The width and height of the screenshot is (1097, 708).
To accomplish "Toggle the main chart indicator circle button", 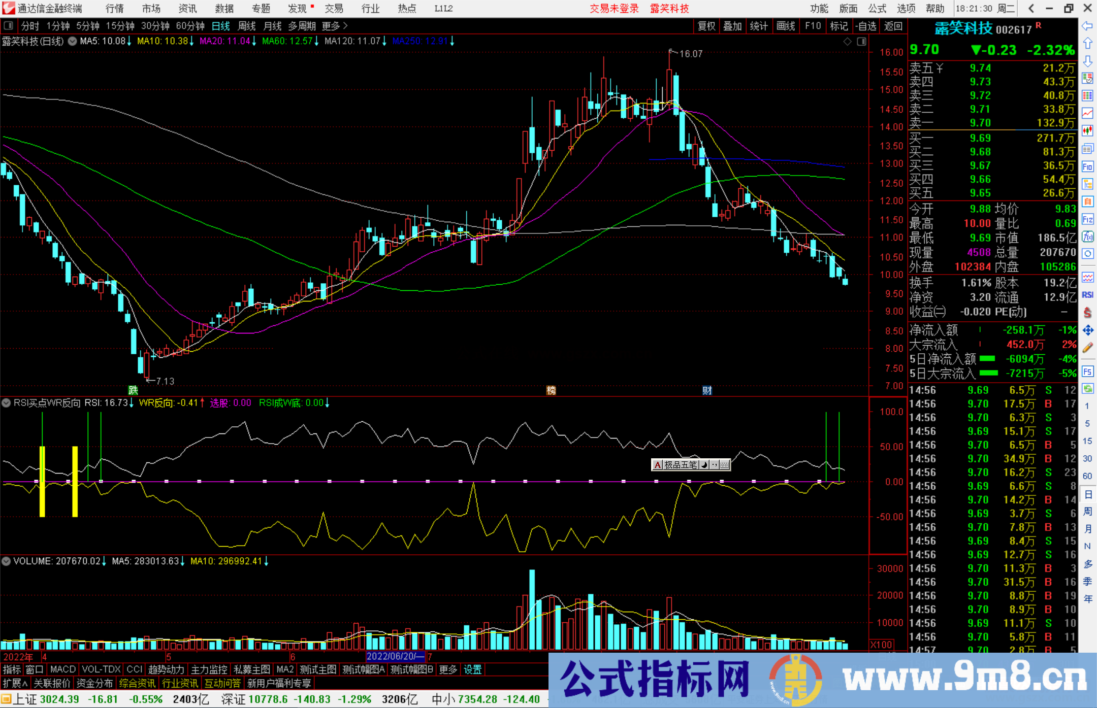I will pyautogui.click(x=72, y=41).
